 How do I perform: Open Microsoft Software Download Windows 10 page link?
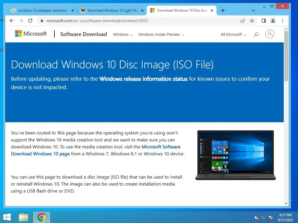pos(95,150)
